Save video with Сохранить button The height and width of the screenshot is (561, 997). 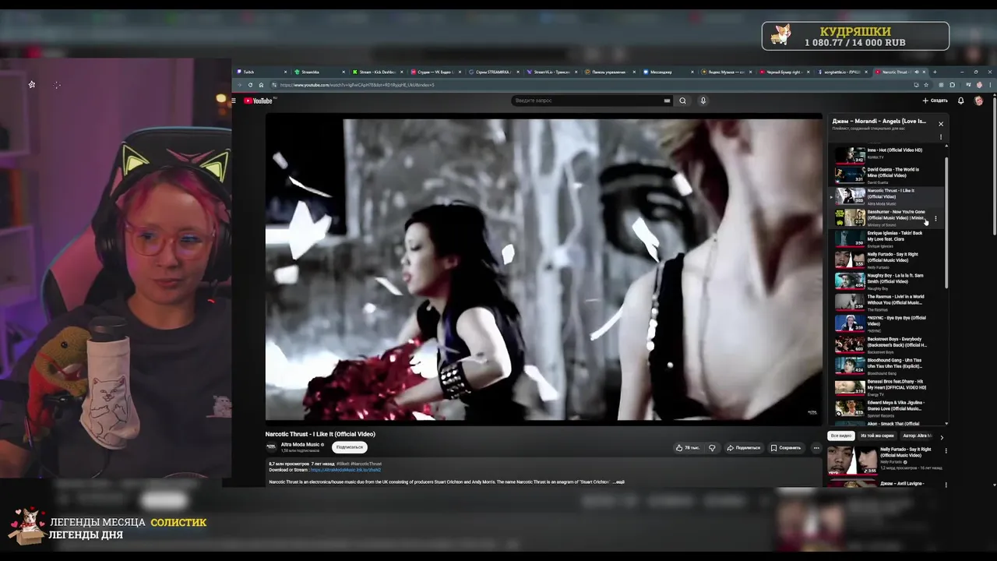tap(785, 448)
